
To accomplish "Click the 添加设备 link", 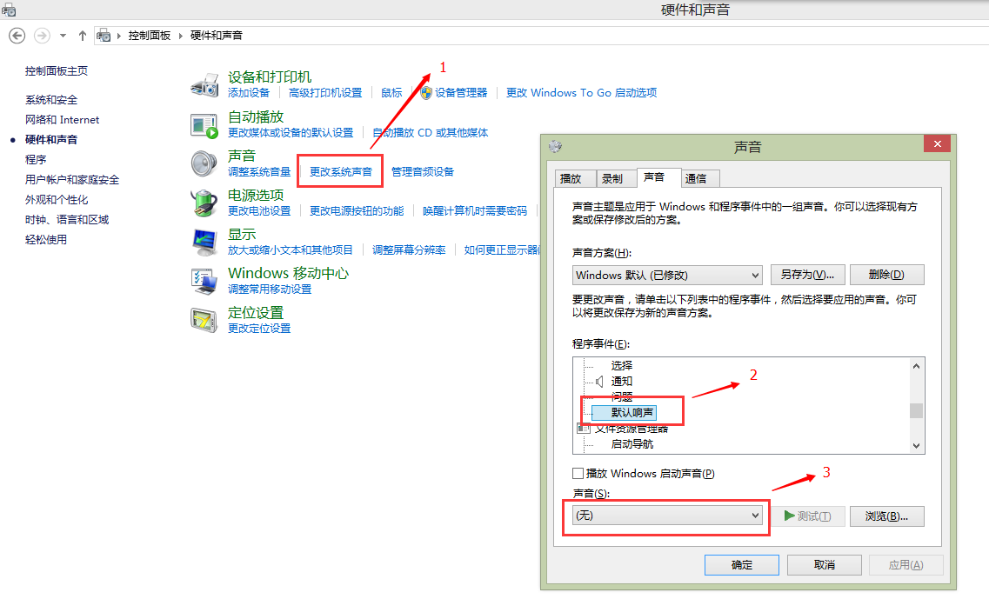I will click(x=249, y=93).
